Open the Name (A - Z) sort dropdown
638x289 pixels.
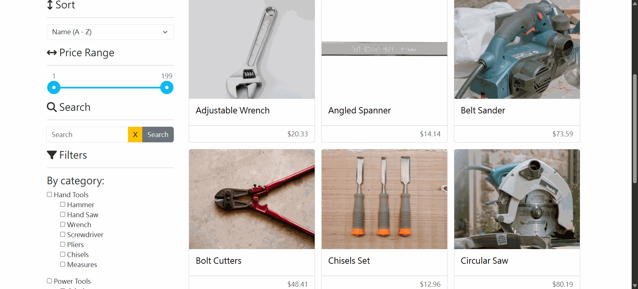[x=110, y=32]
